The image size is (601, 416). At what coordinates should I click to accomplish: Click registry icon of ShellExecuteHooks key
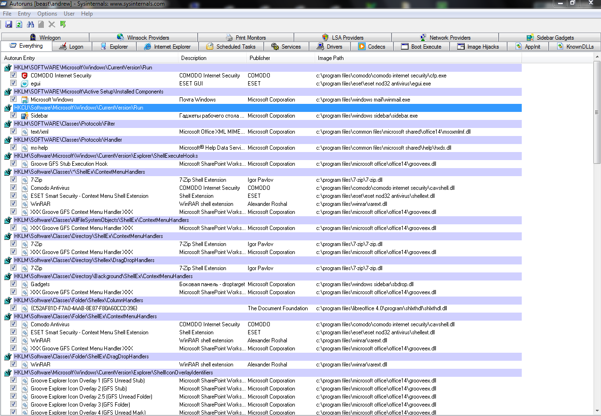click(8, 156)
